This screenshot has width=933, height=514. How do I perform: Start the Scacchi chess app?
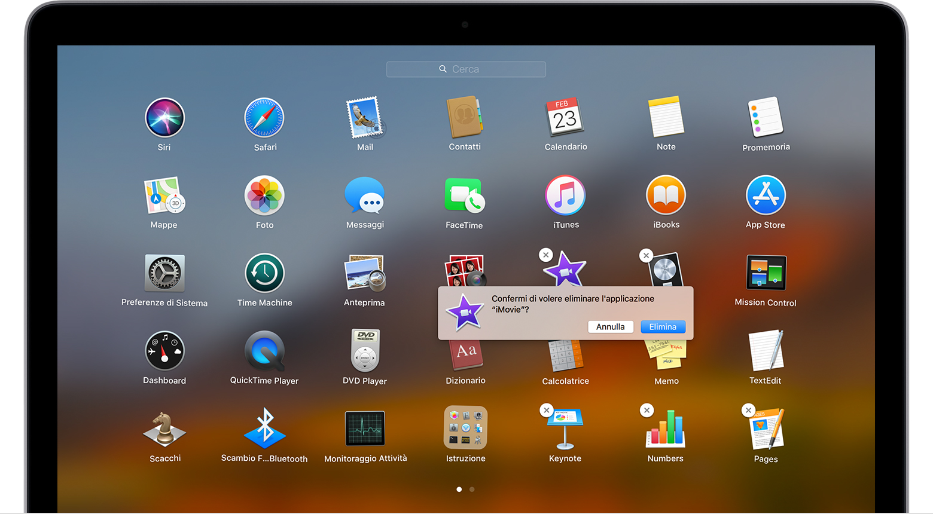[x=164, y=429]
